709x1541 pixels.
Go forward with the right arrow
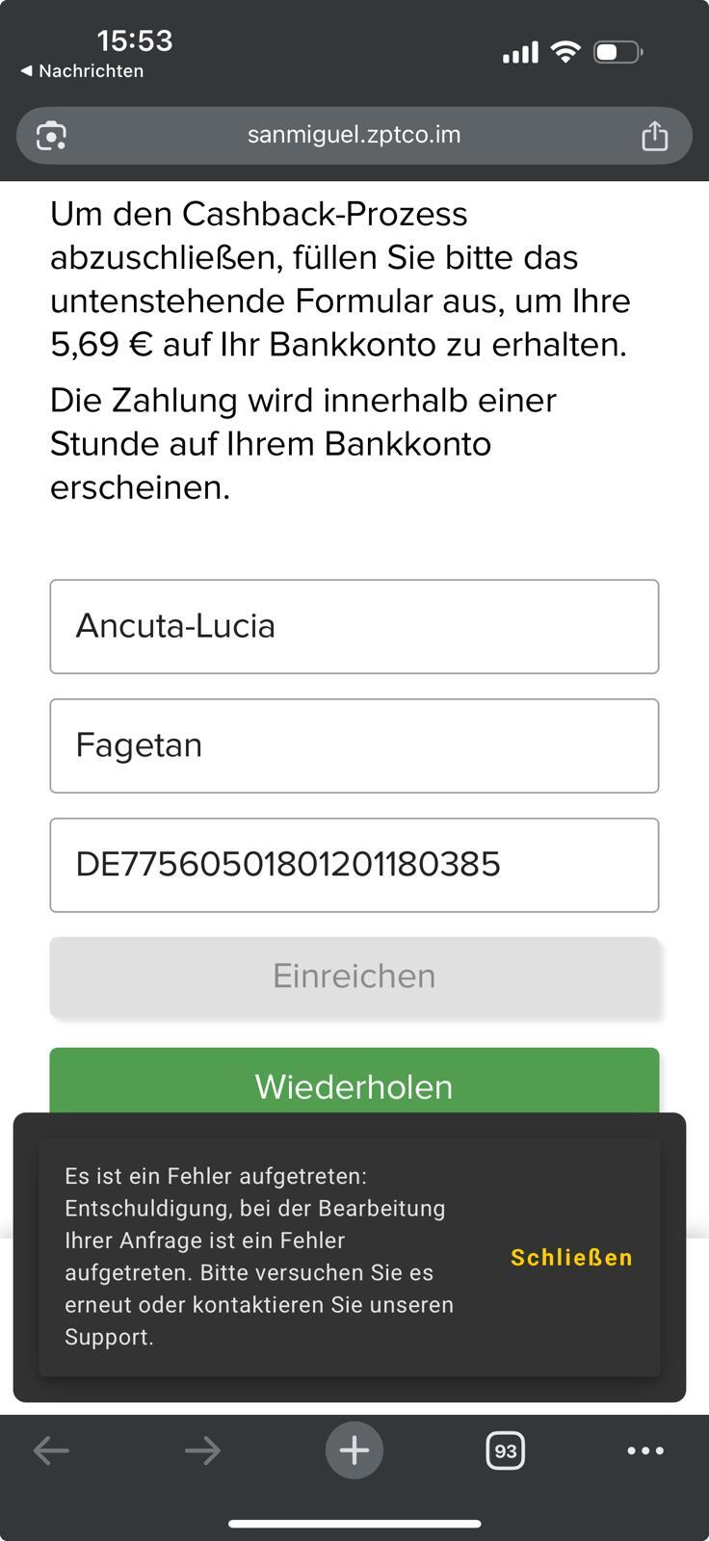click(x=202, y=1450)
